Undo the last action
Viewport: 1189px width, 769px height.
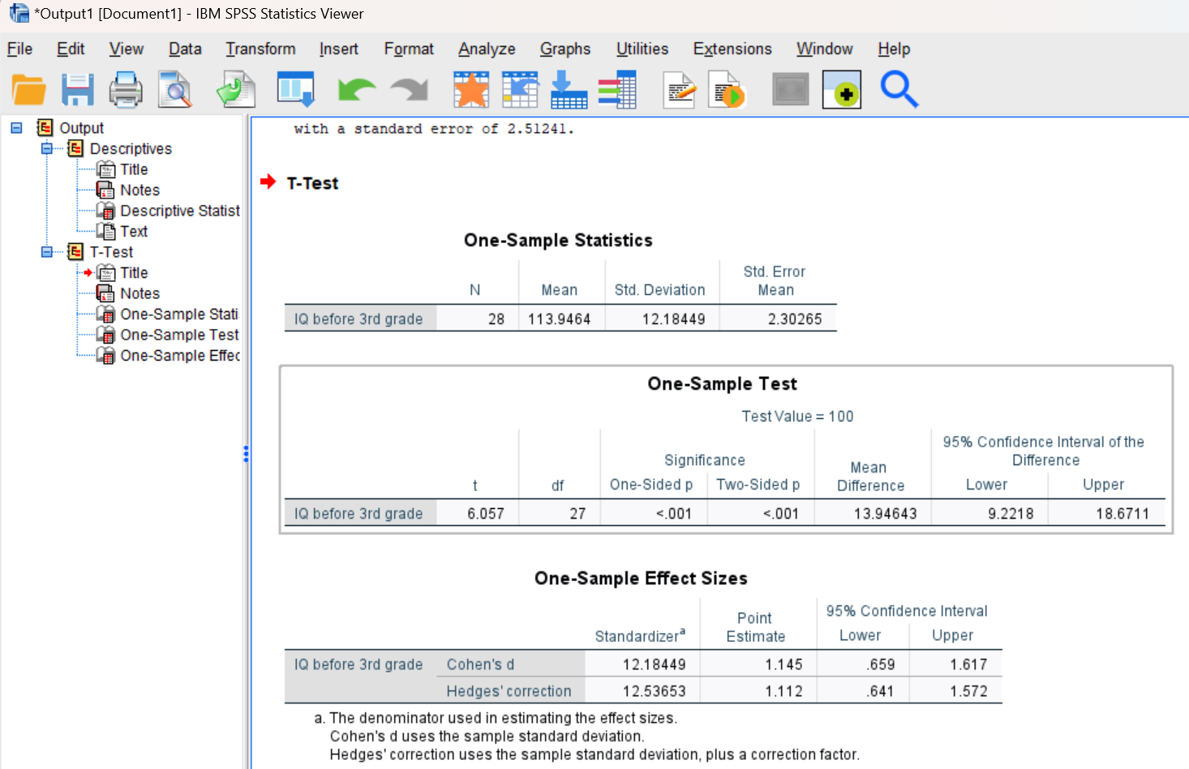pos(357,90)
